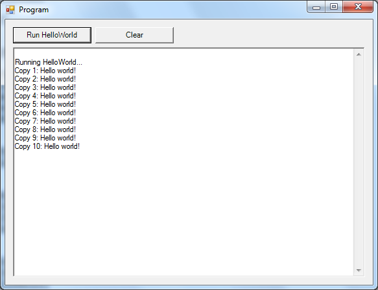
Task: Click the 'Running HelloWorld...' line
Action: pos(49,62)
